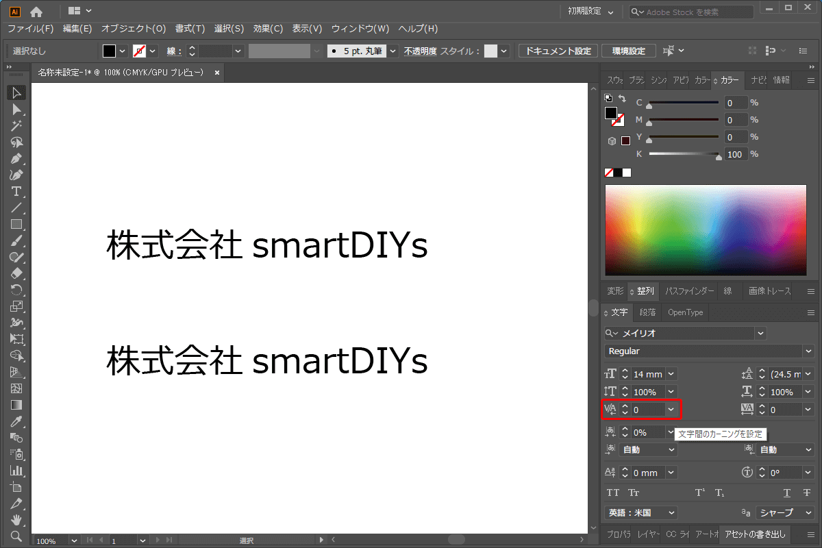Select the Paintbrush tool
The width and height of the screenshot is (822, 548).
tap(17, 240)
